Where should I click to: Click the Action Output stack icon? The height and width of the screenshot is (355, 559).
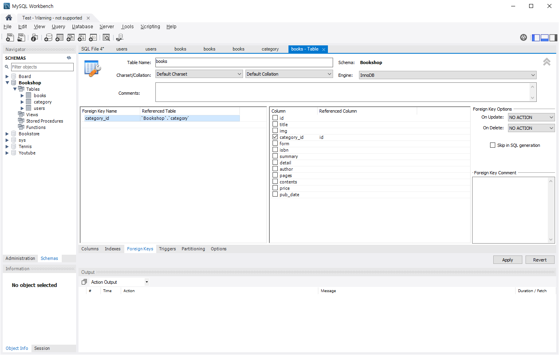[84, 282]
